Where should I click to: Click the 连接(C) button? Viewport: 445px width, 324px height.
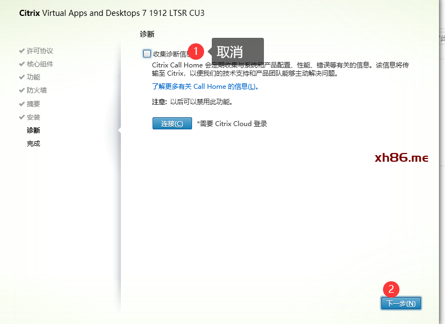pos(172,123)
